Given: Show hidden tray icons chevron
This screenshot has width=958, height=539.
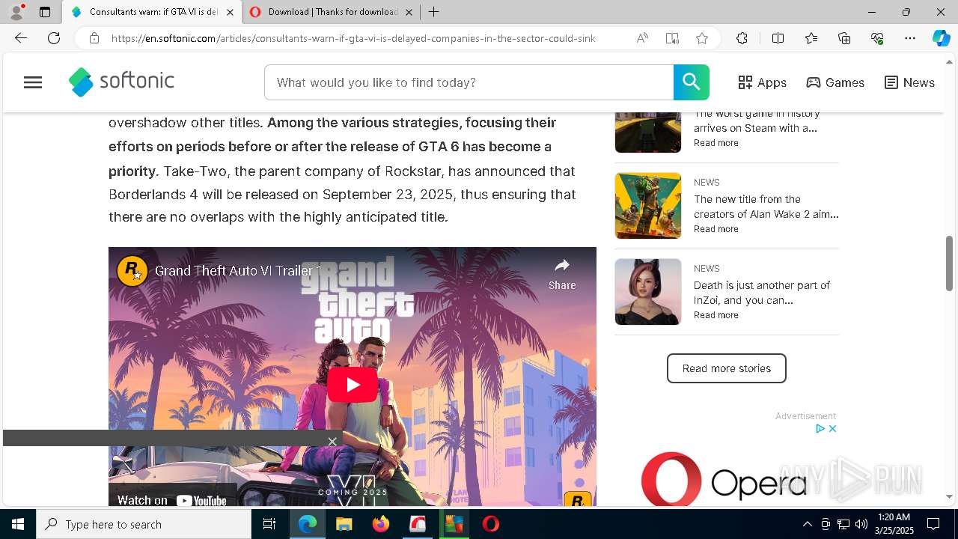Looking at the screenshot, I should pos(807,524).
